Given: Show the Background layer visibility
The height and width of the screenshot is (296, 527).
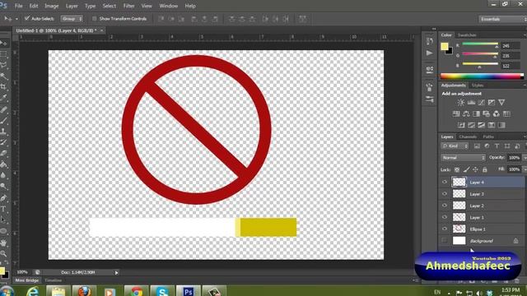Looking at the screenshot, I should [x=445, y=240].
